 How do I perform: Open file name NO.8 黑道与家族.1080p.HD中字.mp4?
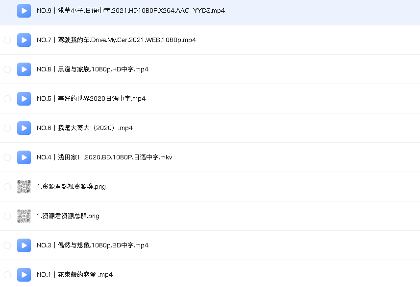tap(93, 69)
